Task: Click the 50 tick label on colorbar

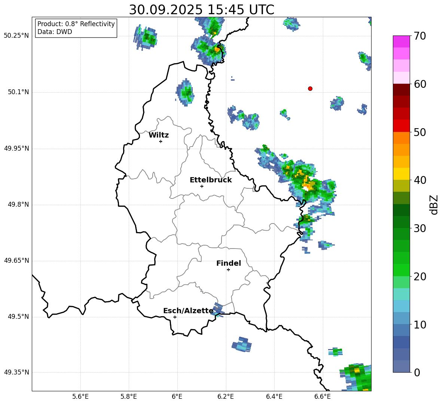Action: pyautogui.click(x=420, y=132)
